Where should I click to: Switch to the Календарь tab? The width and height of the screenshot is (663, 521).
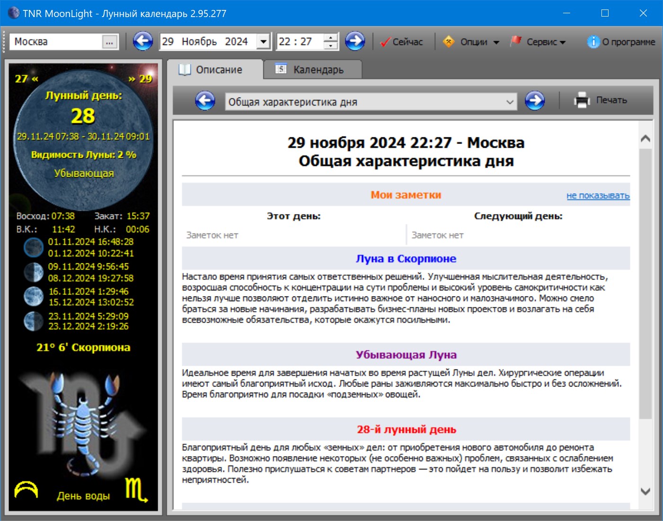[x=313, y=70]
